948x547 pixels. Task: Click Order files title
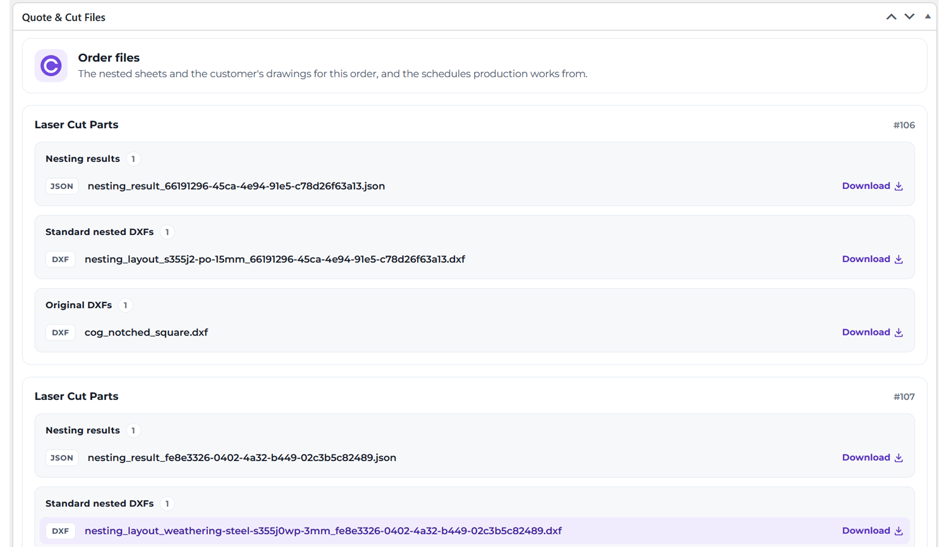[x=109, y=58]
